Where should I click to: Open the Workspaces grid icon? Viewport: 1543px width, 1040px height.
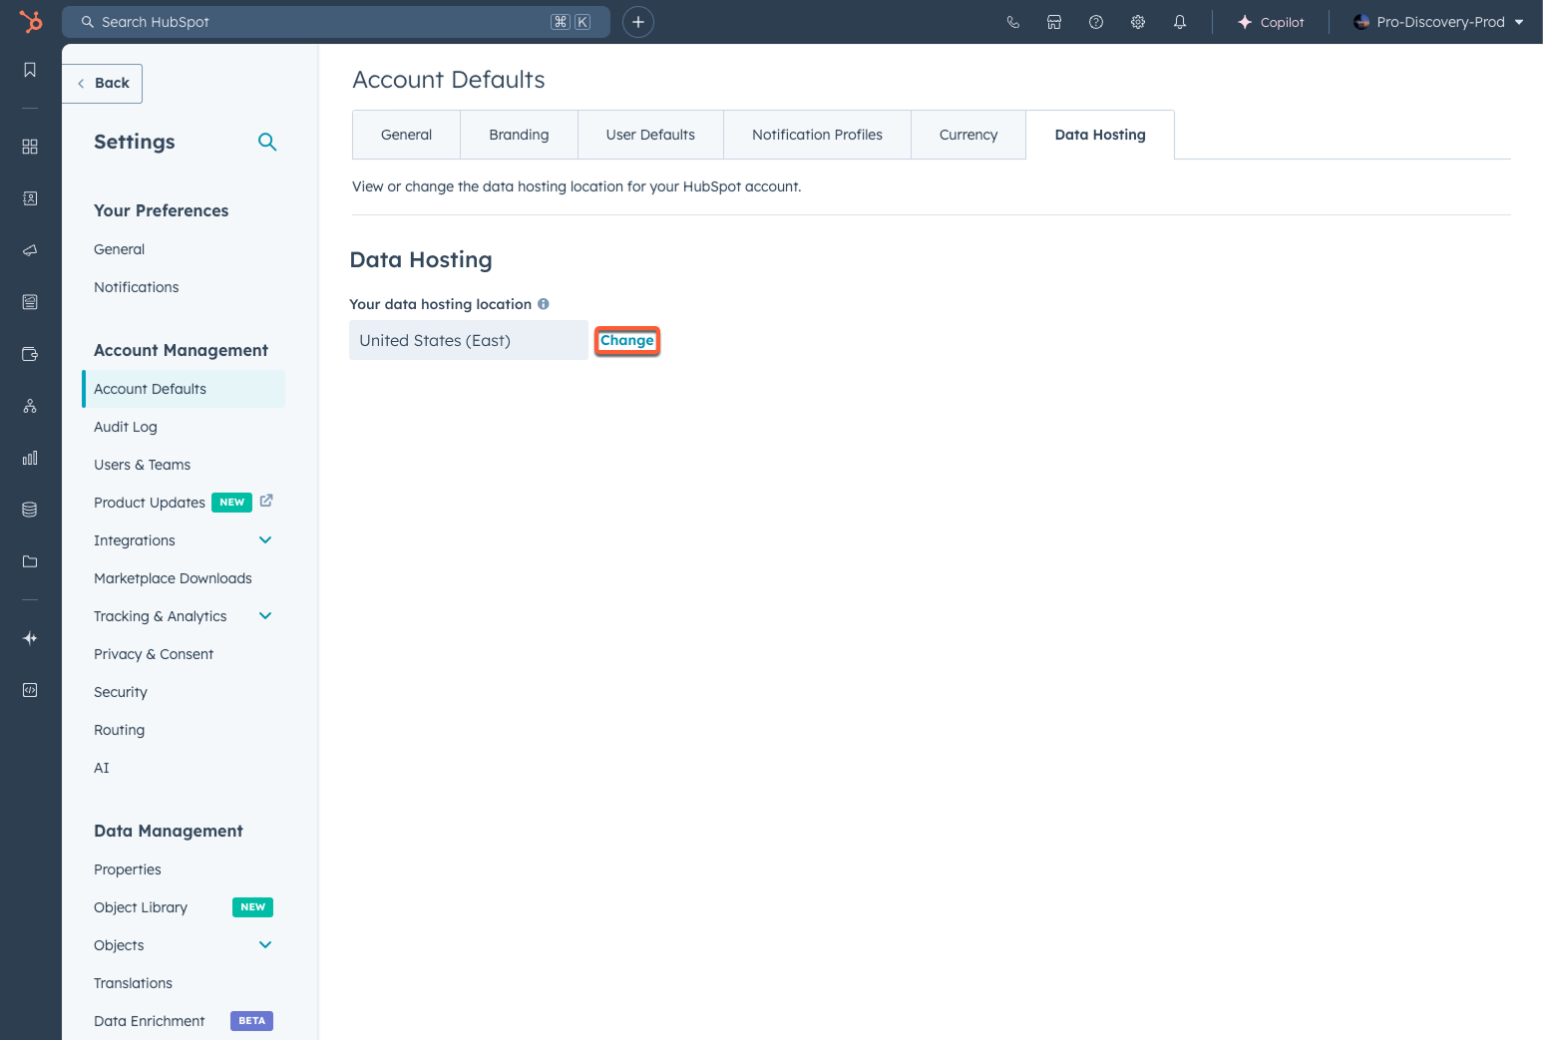pos(29,147)
